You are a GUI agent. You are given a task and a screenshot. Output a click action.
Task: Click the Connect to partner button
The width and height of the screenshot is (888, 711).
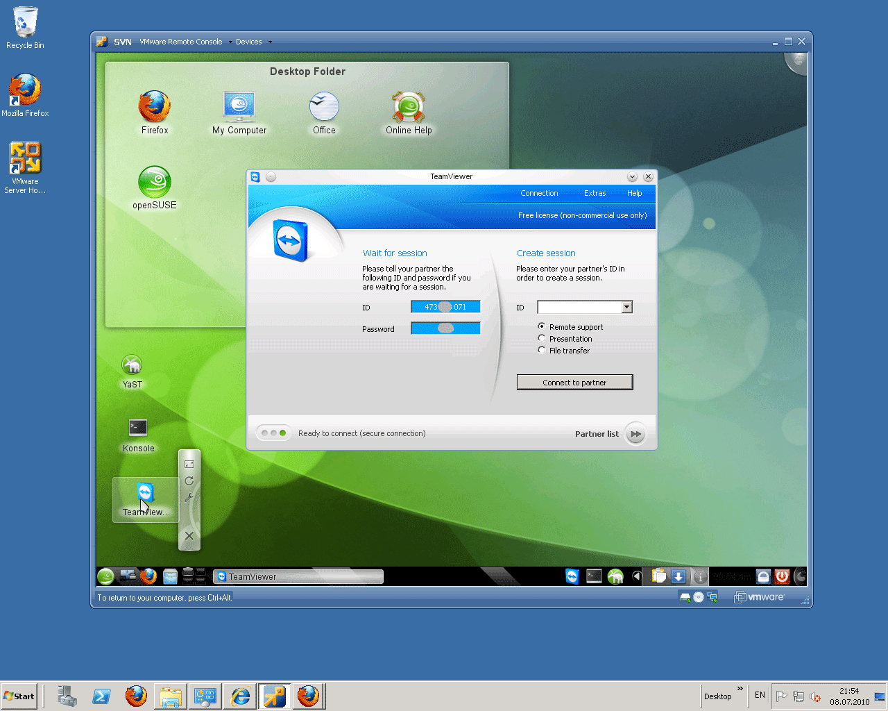tap(574, 382)
